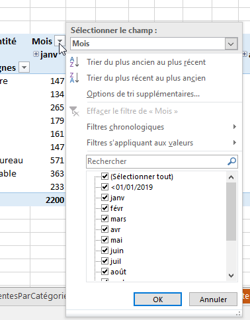Uncheck the mars checkbox

coord(104,219)
